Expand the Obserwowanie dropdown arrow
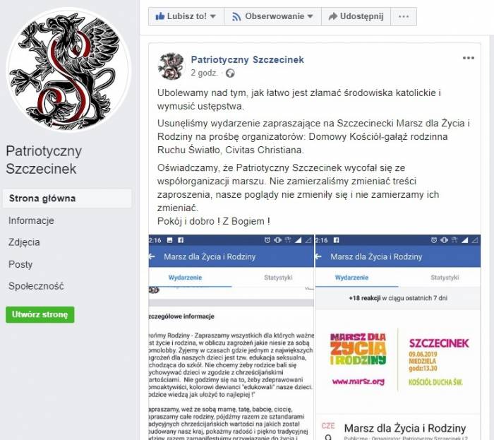This screenshot has width=494, height=440. (x=311, y=16)
